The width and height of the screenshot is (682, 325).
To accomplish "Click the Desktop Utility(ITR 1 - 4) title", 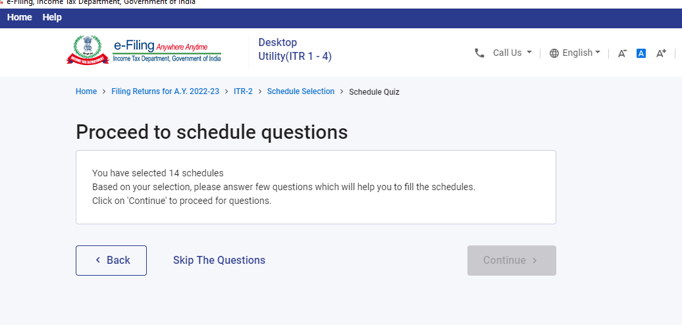I will pyautogui.click(x=294, y=50).
